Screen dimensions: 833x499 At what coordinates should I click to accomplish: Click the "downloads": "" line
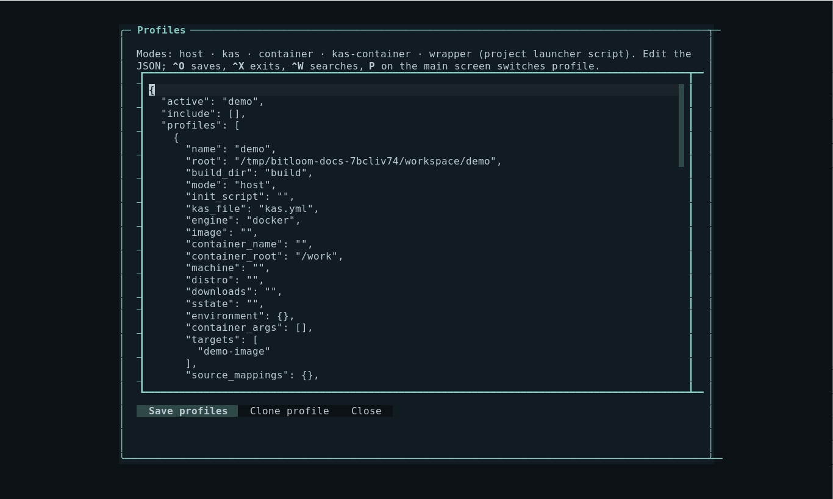coord(234,292)
